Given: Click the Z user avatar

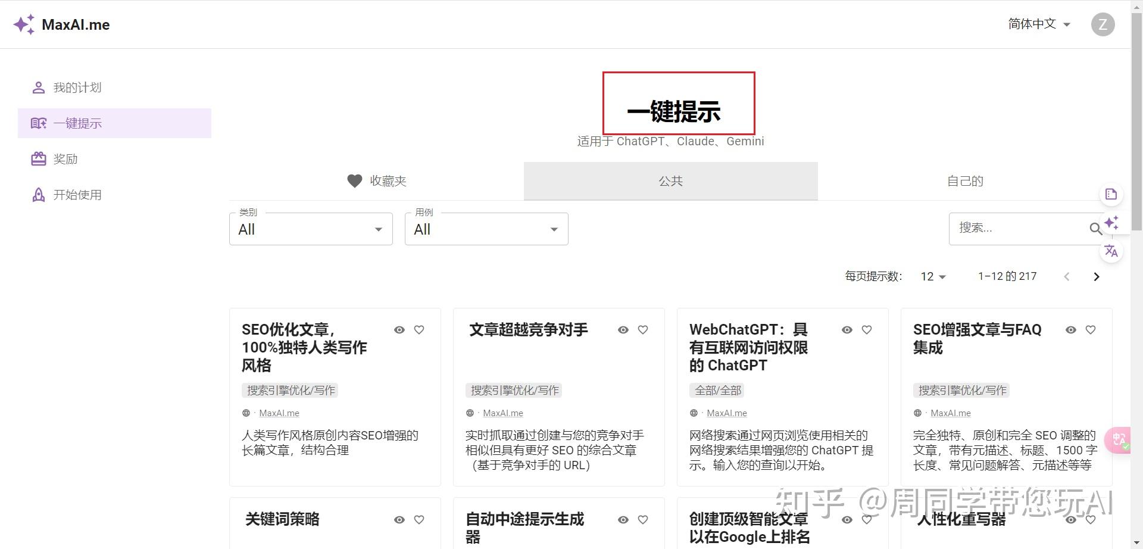Looking at the screenshot, I should (1104, 24).
